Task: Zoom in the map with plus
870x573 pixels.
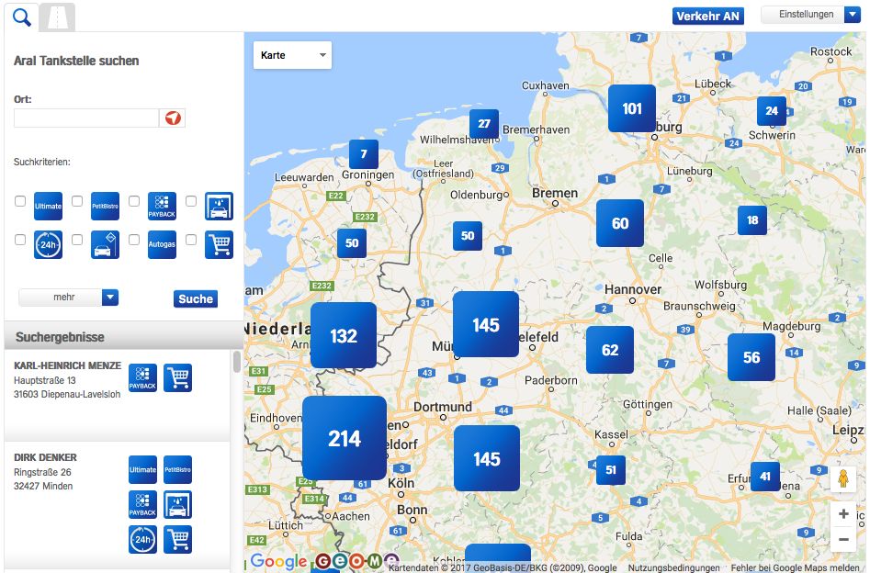Action: [x=843, y=513]
